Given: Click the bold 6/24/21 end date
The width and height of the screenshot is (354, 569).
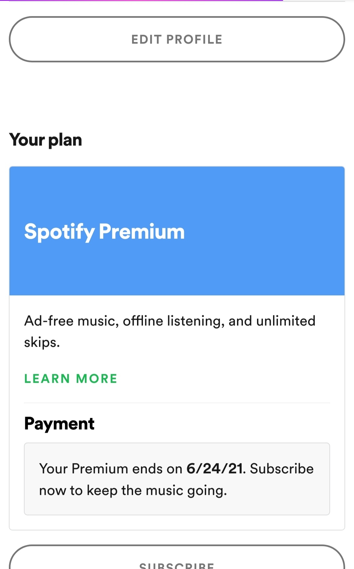Looking at the screenshot, I should (x=215, y=469).
